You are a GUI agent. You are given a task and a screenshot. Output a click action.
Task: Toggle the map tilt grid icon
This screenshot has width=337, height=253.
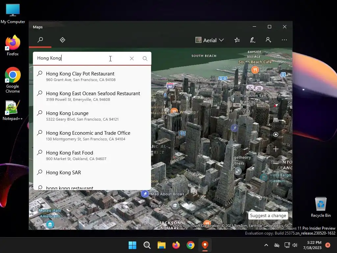(276, 120)
